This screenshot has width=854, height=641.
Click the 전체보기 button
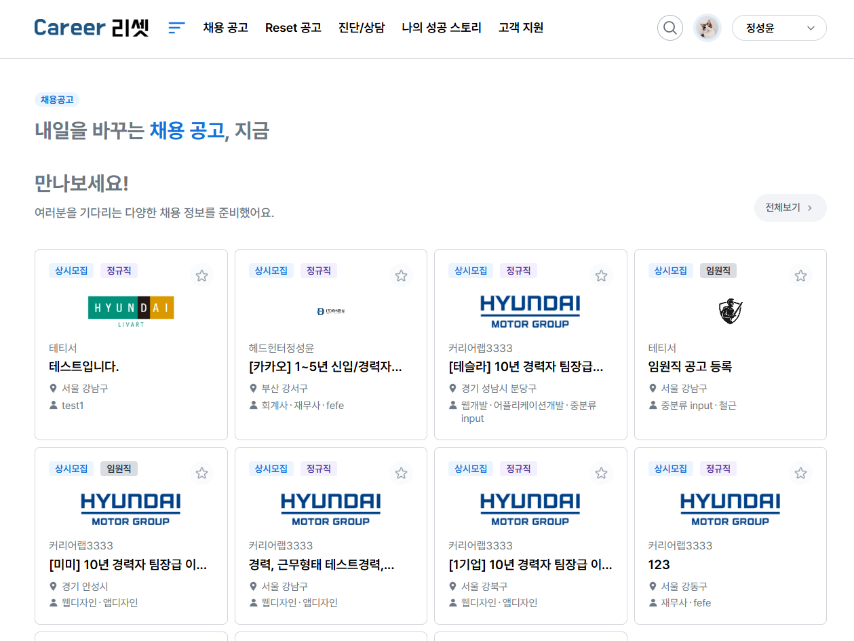click(790, 208)
